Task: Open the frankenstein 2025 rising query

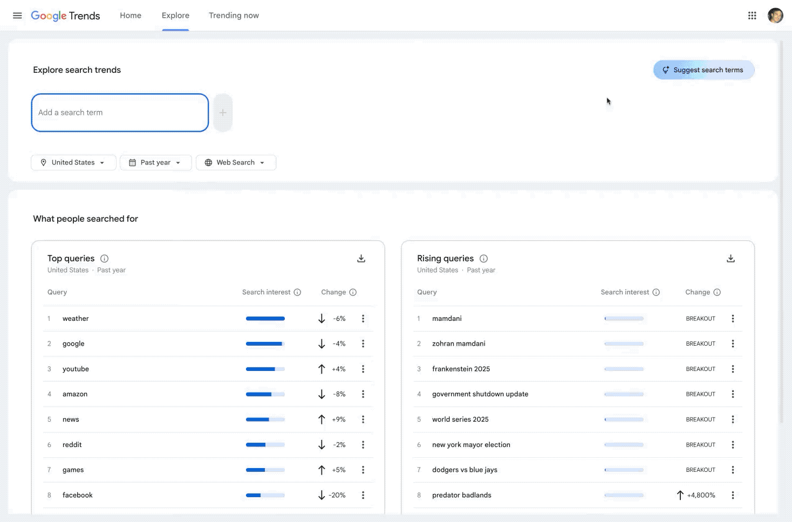Action: 461,369
